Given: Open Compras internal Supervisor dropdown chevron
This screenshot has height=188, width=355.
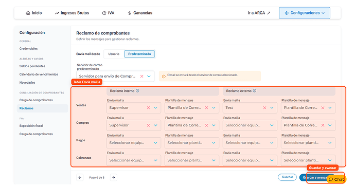Looking at the screenshot, I should tap(155, 125).
